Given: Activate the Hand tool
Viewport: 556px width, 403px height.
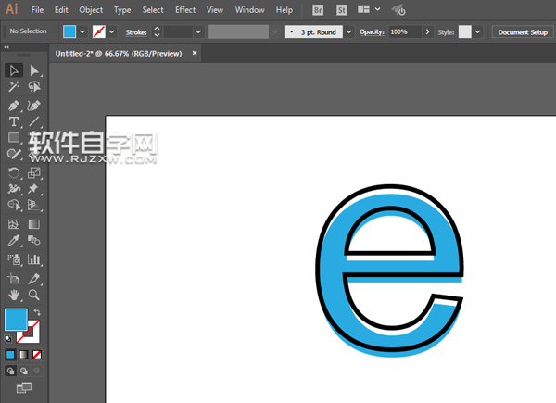Looking at the screenshot, I should pos(14,295).
